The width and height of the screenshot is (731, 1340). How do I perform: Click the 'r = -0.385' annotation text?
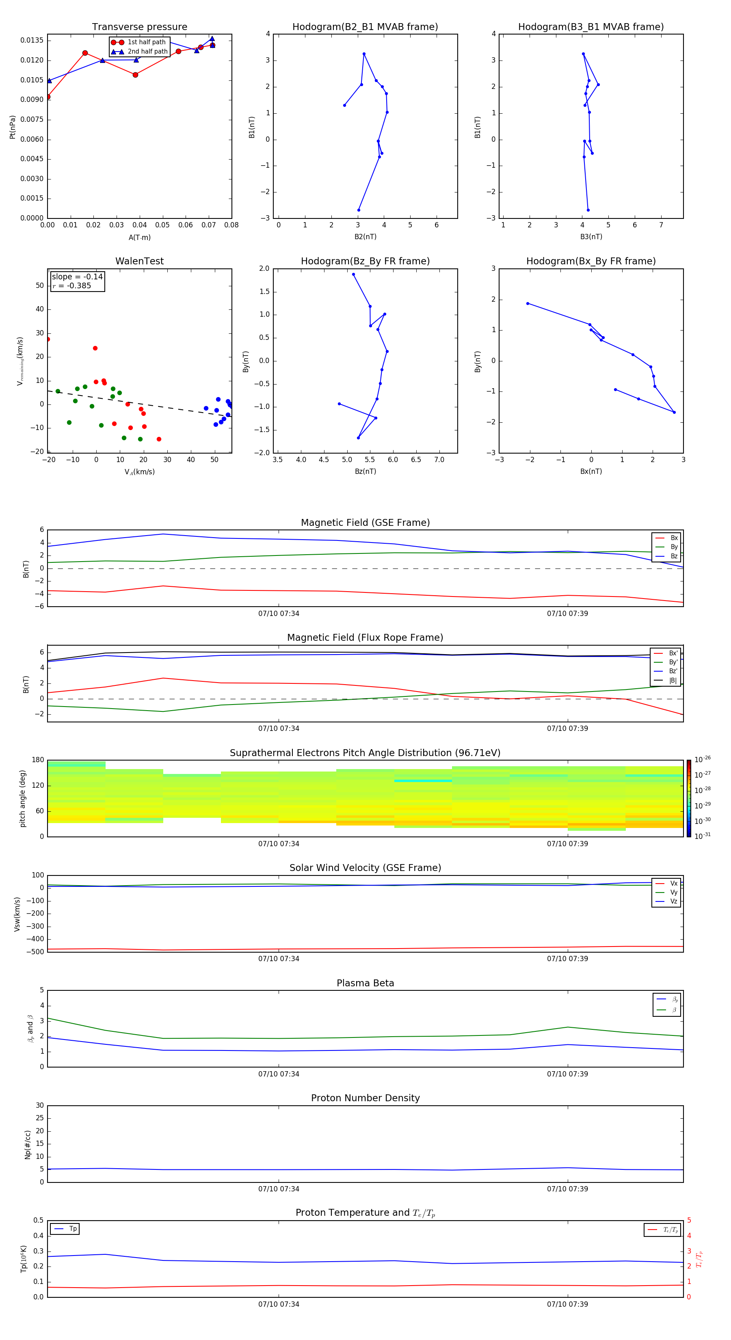[72, 285]
